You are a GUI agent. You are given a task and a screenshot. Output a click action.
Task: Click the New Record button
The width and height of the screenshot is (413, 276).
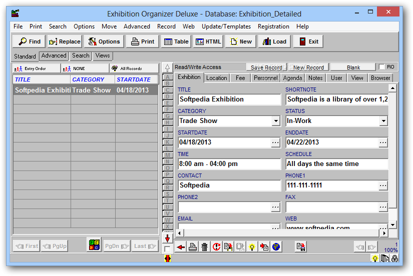point(308,67)
